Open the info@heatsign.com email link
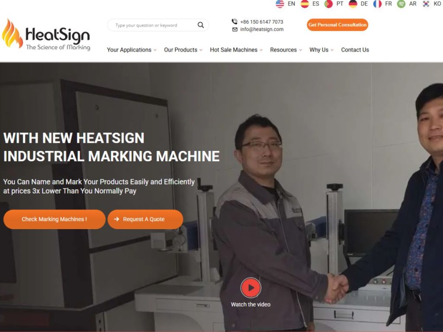 click(262, 29)
